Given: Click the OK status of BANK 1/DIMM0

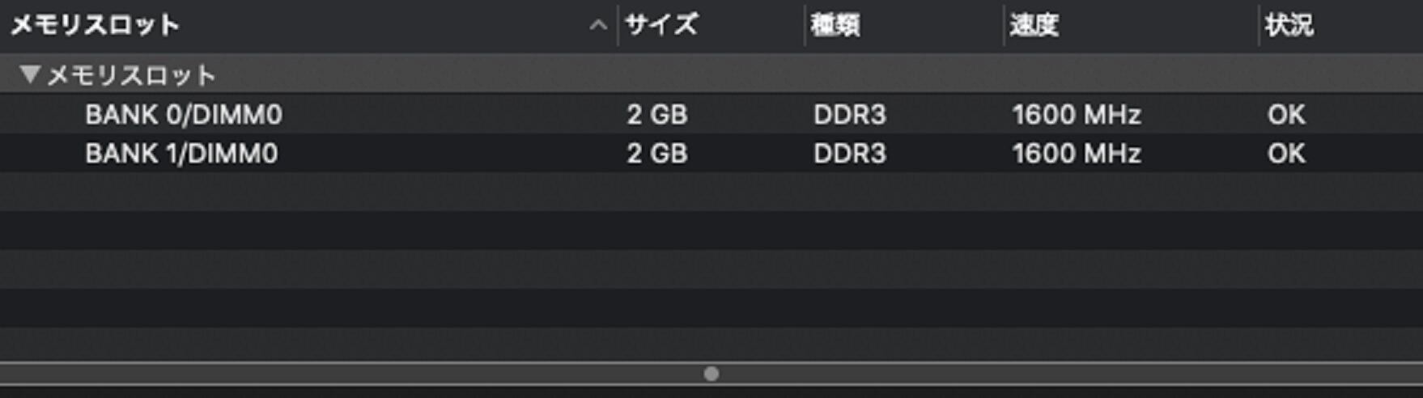Looking at the screenshot, I should [x=1286, y=153].
